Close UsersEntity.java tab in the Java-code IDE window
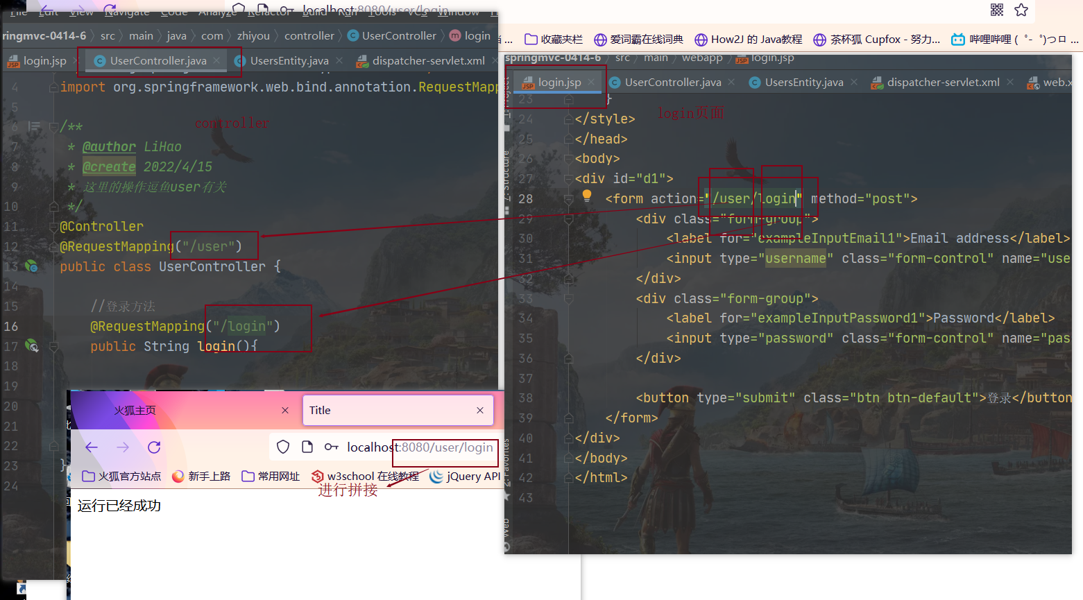1083x600 pixels. [x=339, y=61]
